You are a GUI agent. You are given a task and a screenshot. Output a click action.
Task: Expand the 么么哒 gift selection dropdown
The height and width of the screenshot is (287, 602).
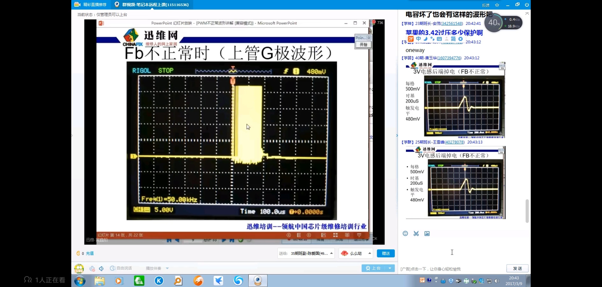(x=370, y=253)
